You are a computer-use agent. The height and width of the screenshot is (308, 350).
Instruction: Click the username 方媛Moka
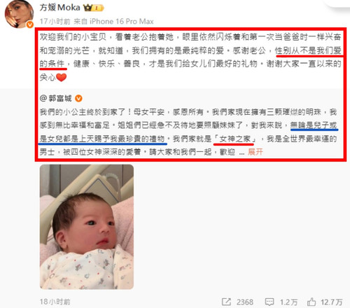pos(60,8)
